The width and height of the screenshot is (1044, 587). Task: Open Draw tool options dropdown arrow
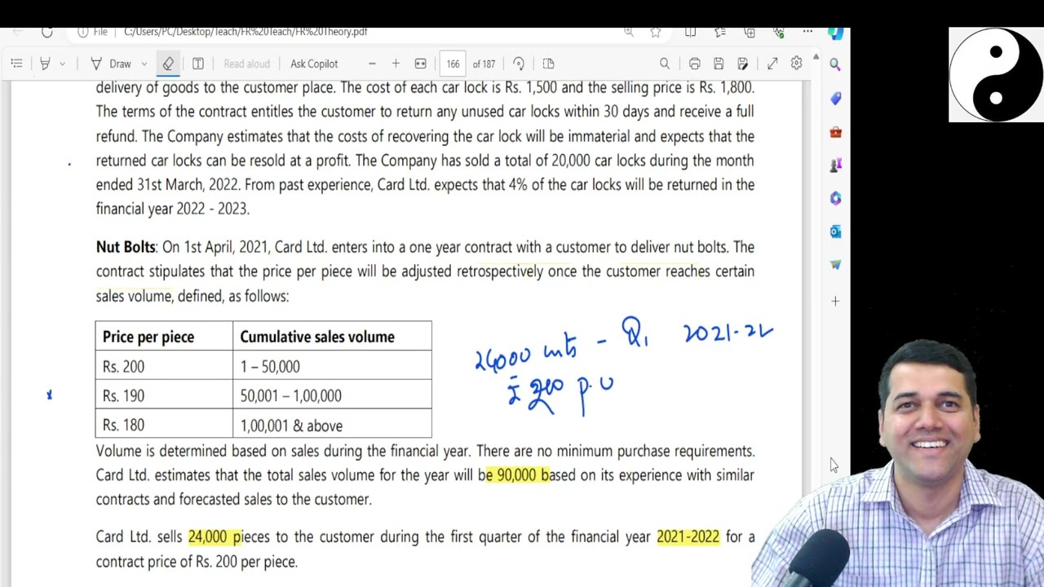[x=144, y=64]
